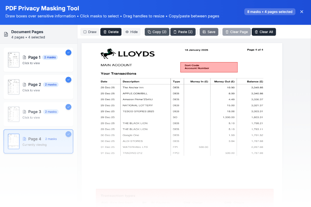Click the Draw tool button
The image size is (311, 207).
(90, 32)
